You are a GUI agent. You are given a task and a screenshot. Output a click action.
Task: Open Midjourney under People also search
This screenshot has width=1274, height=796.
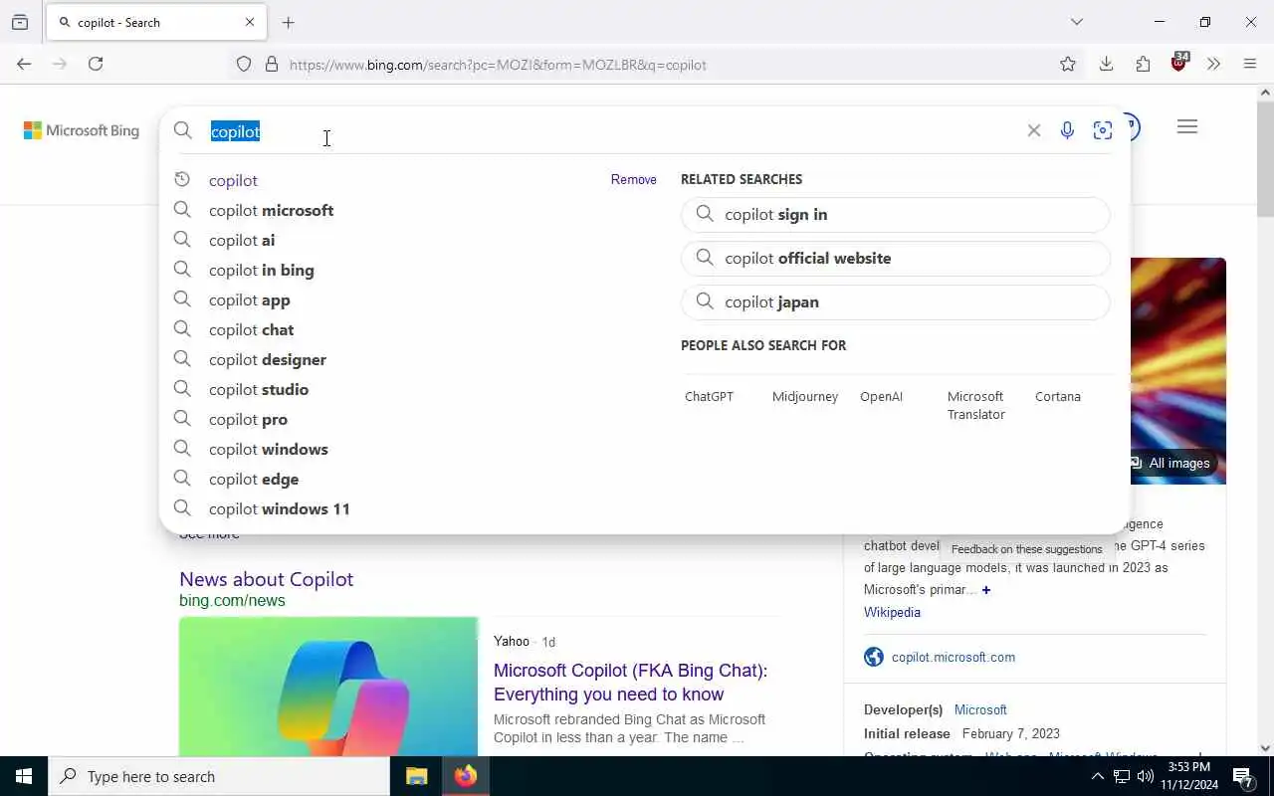[805, 396]
